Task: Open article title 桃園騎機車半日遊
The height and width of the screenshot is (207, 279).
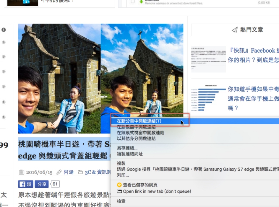Action: click(64, 150)
